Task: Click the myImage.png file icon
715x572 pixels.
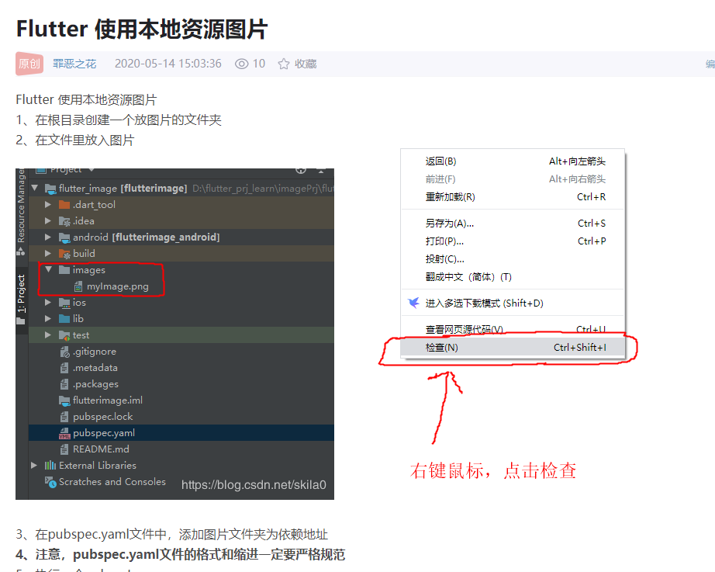Action: click(78, 286)
